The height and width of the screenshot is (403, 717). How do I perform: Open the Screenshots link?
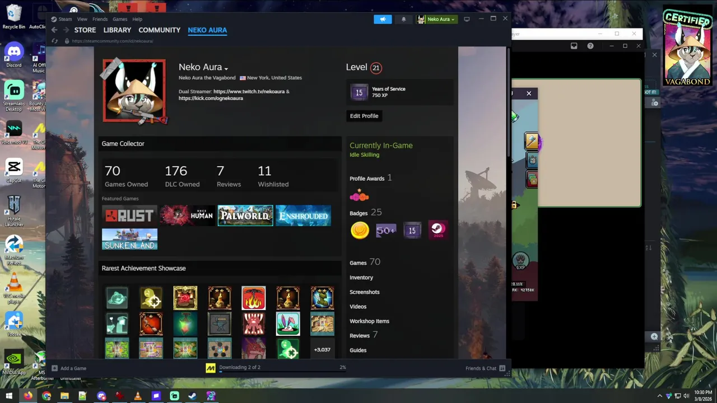[365, 292]
